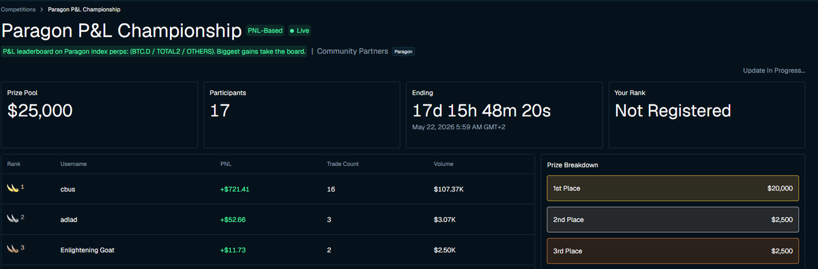This screenshot has height=269, width=818.
Task: Open the adlad user row
Action: click(x=267, y=219)
